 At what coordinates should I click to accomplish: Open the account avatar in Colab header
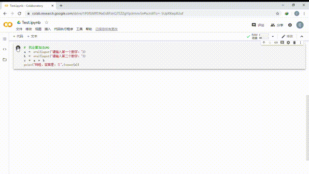pos(300,25)
